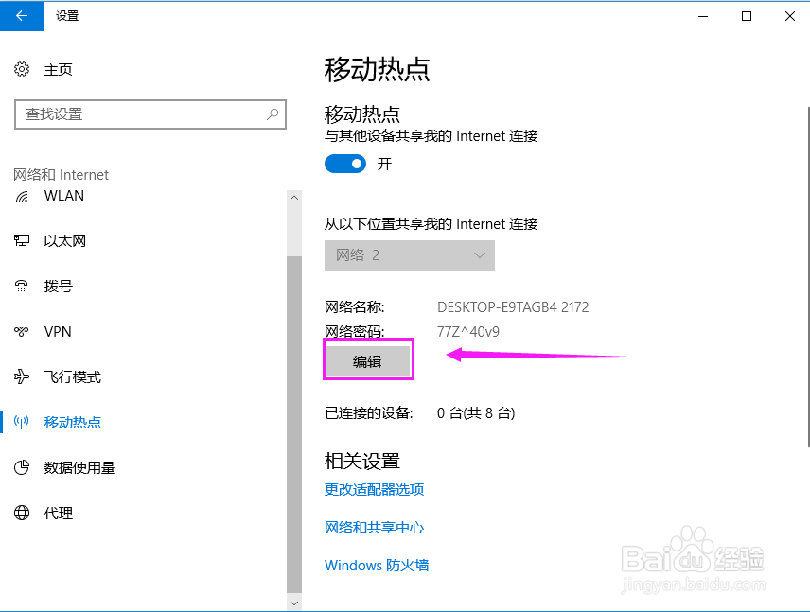
Task: Switch the Internet sharing toggle state
Action: click(344, 163)
